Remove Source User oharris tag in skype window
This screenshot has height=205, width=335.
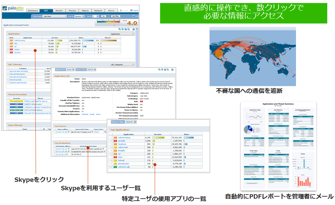[x=95, y=70]
